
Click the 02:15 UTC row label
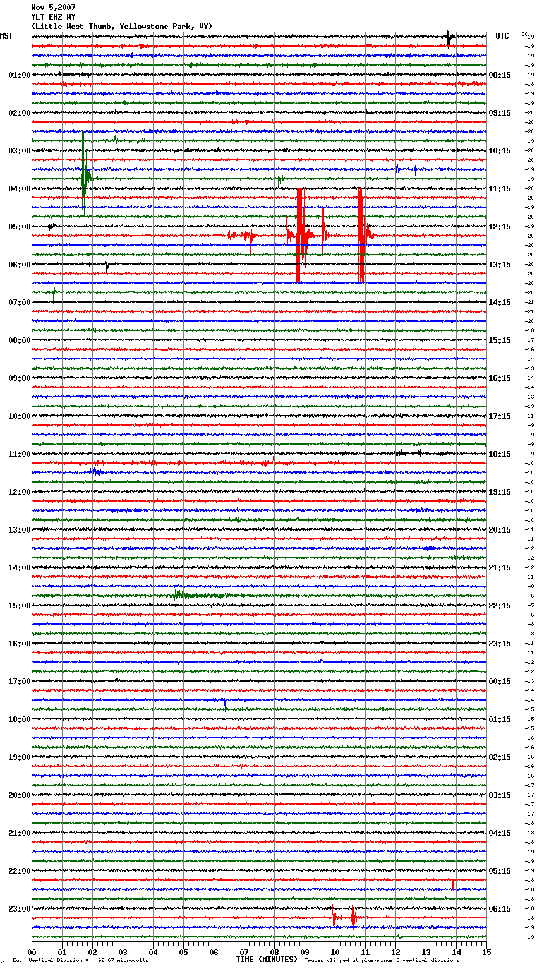click(x=500, y=757)
